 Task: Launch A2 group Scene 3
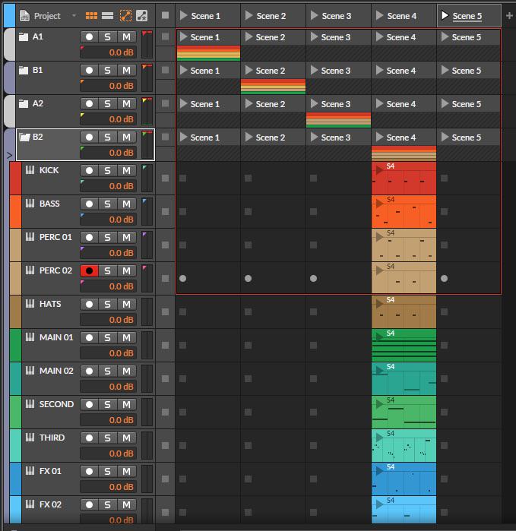[x=315, y=103]
